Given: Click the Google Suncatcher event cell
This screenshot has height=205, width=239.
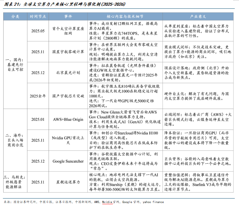Looking at the screenshot, I should pyautogui.click(x=68, y=161).
